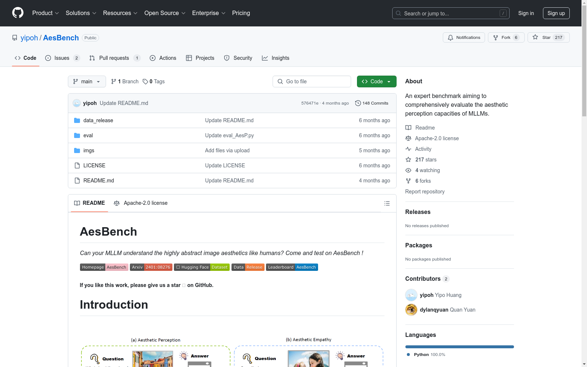Expand the Enterprise menu
The width and height of the screenshot is (587, 367).
pos(209,13)
